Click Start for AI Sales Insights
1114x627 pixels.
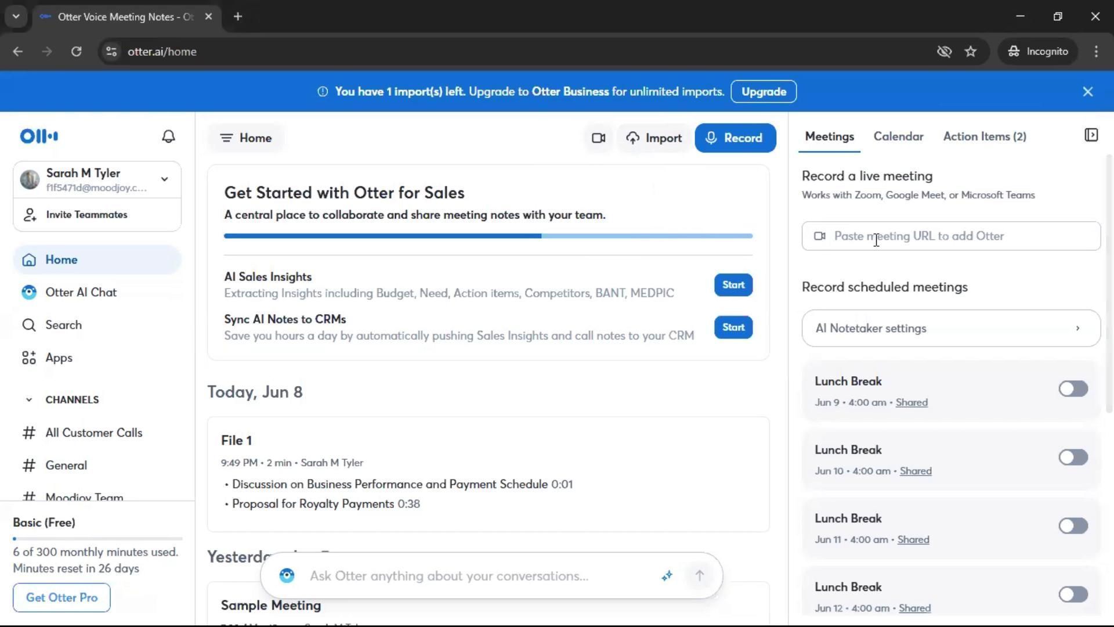point(733,285)
